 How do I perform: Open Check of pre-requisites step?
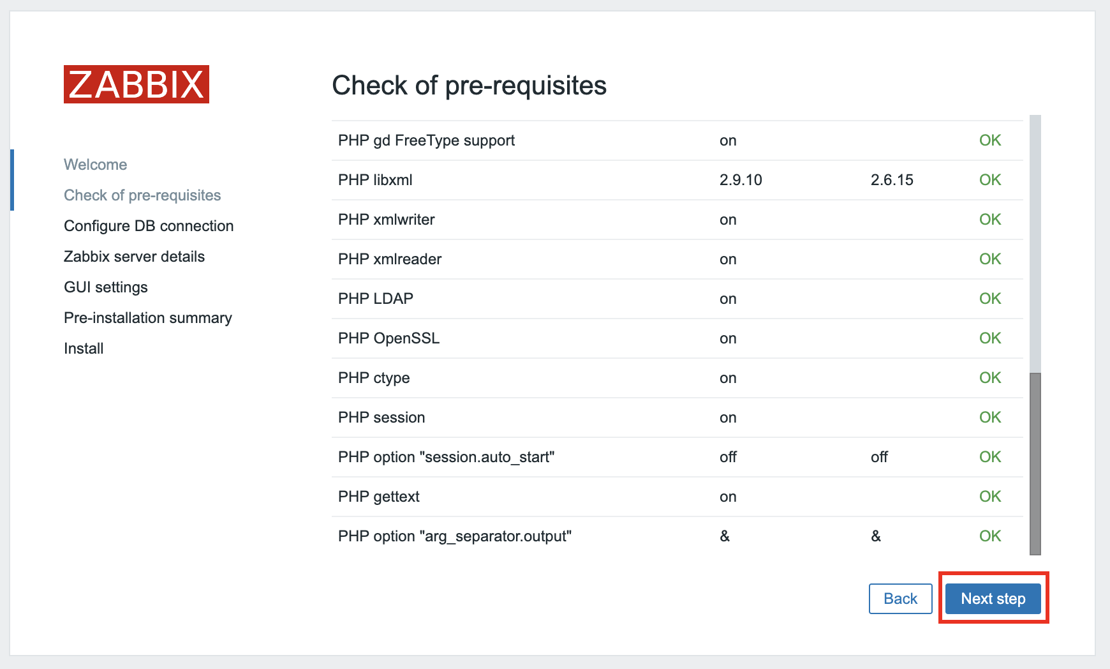142,195
